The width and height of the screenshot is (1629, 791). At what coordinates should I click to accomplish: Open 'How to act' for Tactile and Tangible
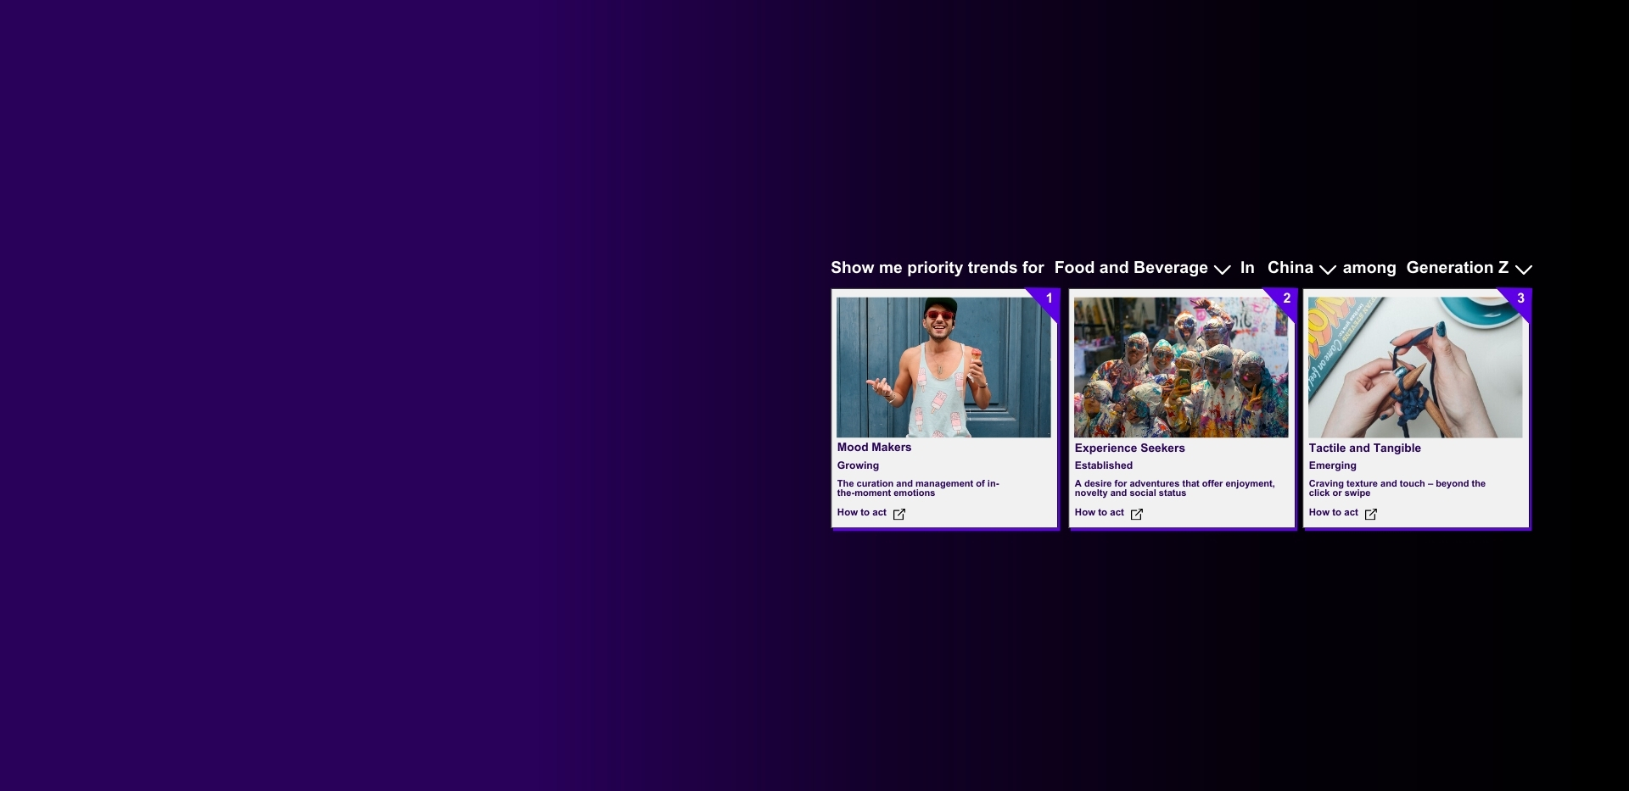tap(1333, 513)
